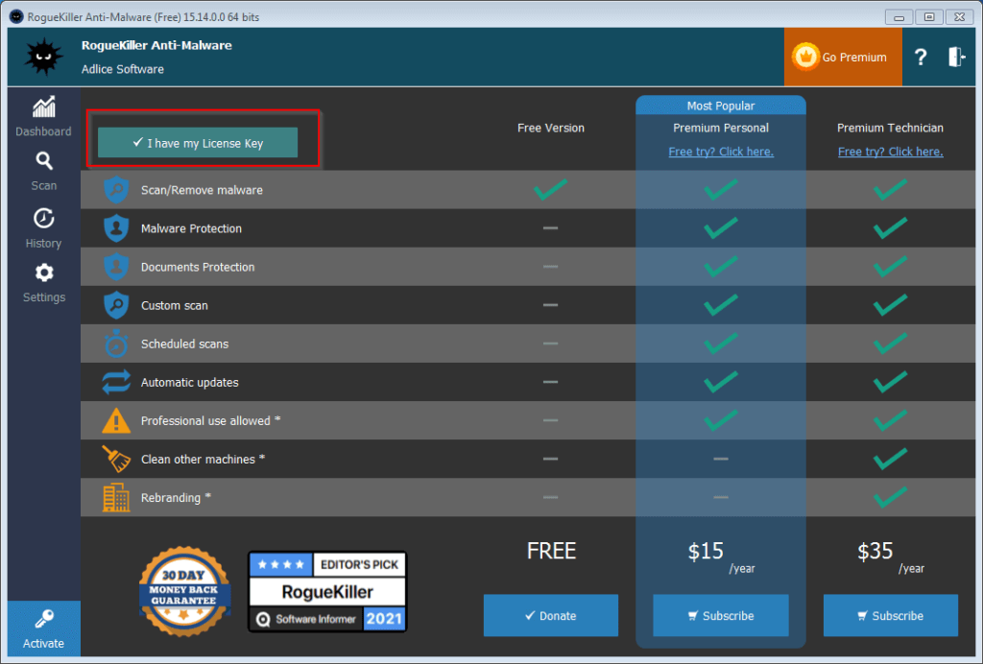
Task: Click the Donate button under FREE
Action: point(551,615)
